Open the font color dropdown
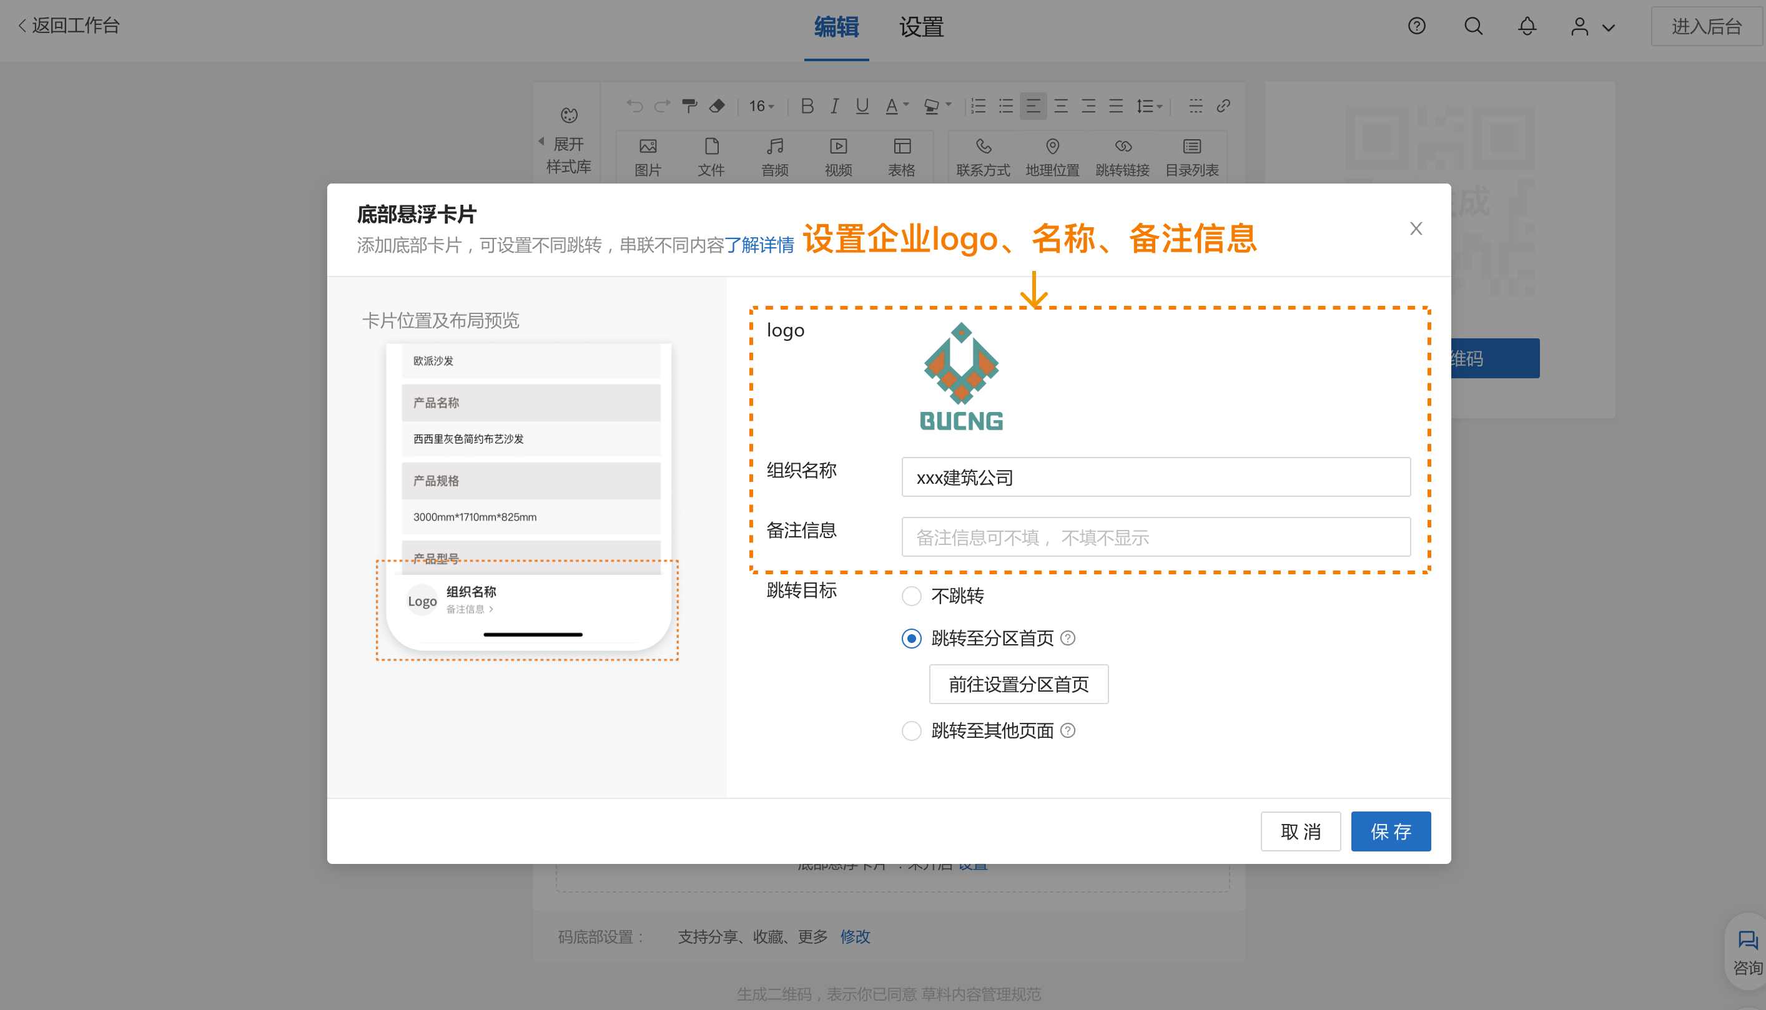 point(897,105)
